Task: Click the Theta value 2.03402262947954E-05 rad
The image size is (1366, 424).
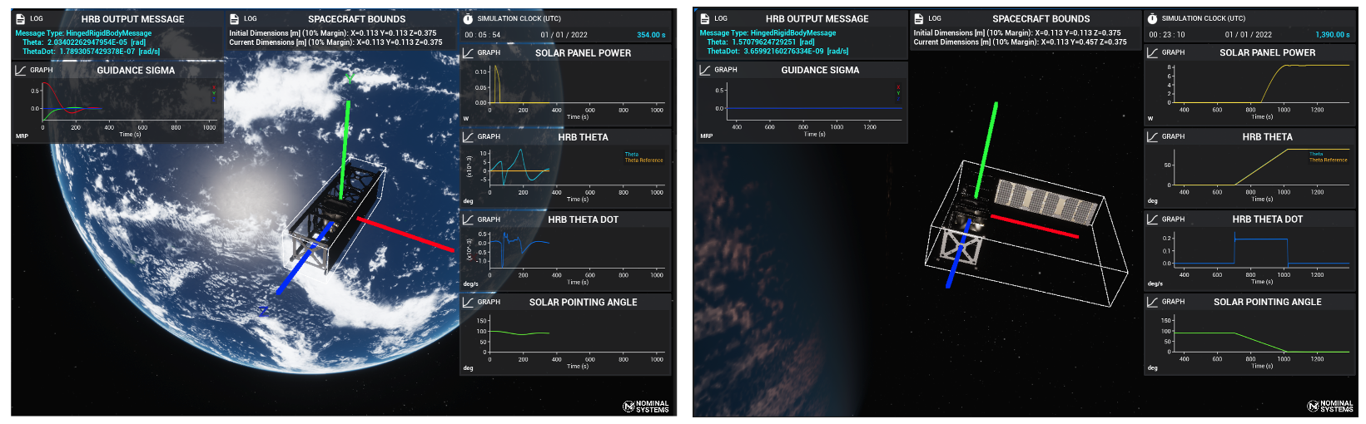Action: pos(97,42)
